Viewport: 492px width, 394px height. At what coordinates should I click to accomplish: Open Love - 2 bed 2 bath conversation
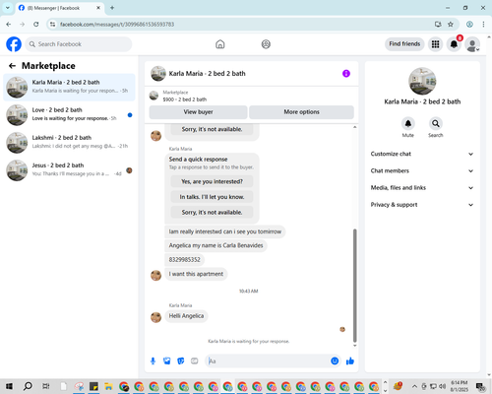(69, 115)
